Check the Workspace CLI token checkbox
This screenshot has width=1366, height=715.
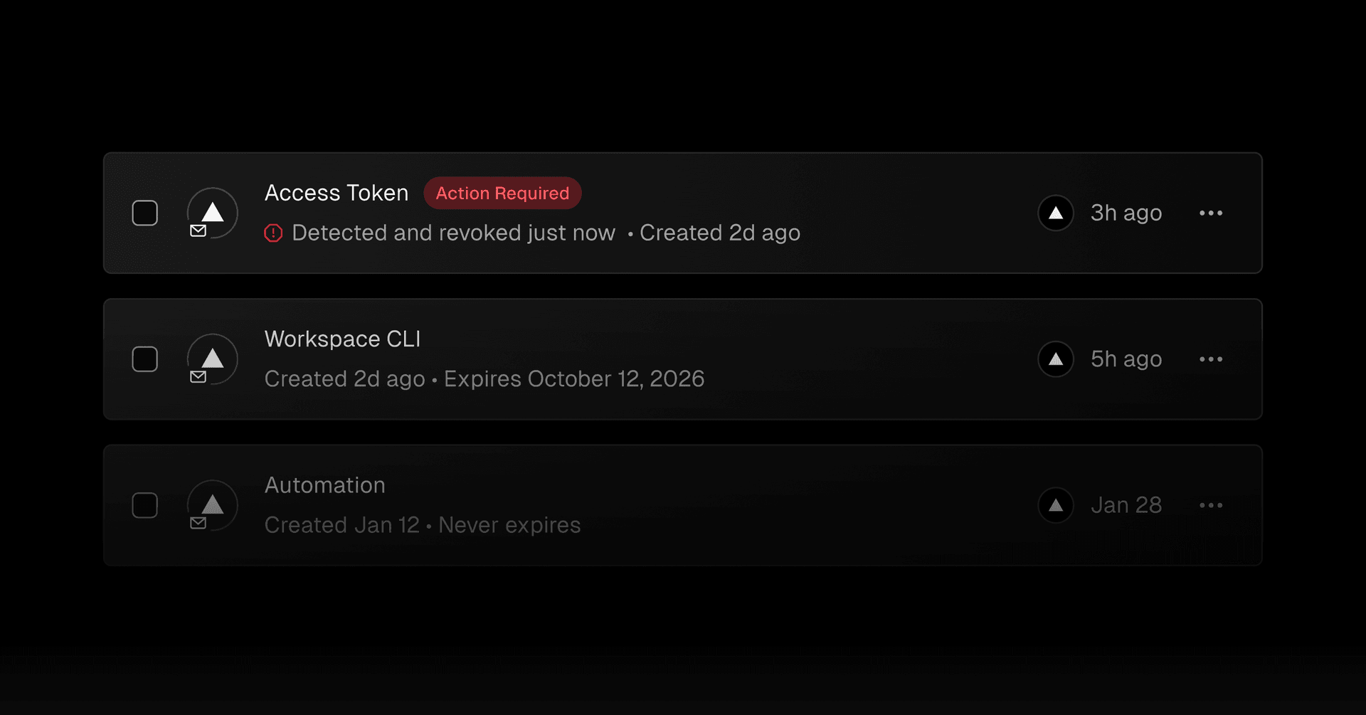coord(145,359)
